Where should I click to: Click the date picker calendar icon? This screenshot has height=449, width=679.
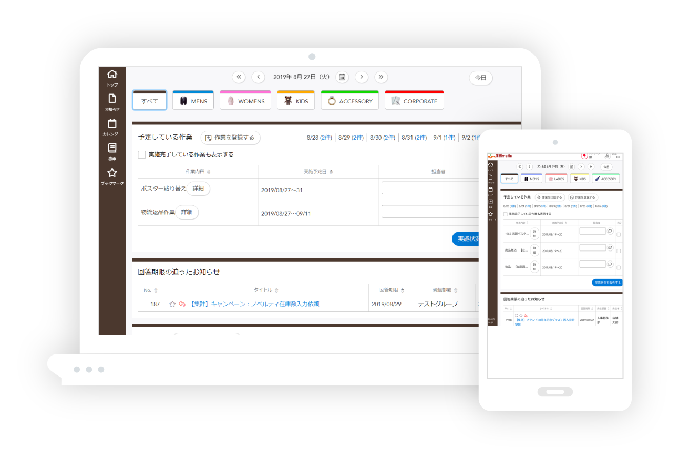(x=342, y=77)
